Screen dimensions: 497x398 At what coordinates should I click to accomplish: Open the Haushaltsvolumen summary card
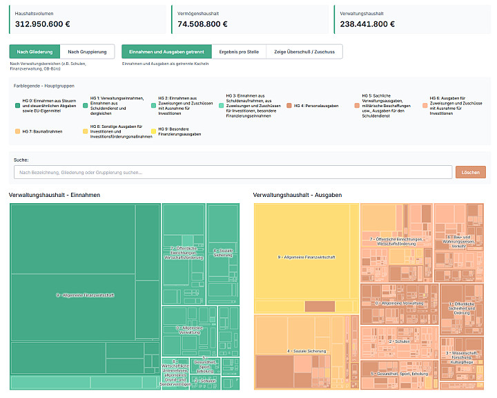[x=87, y=19]
